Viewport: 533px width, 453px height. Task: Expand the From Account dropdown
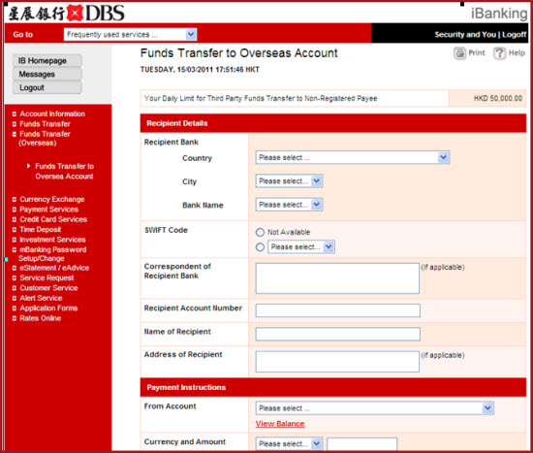[x=375, y=408]
